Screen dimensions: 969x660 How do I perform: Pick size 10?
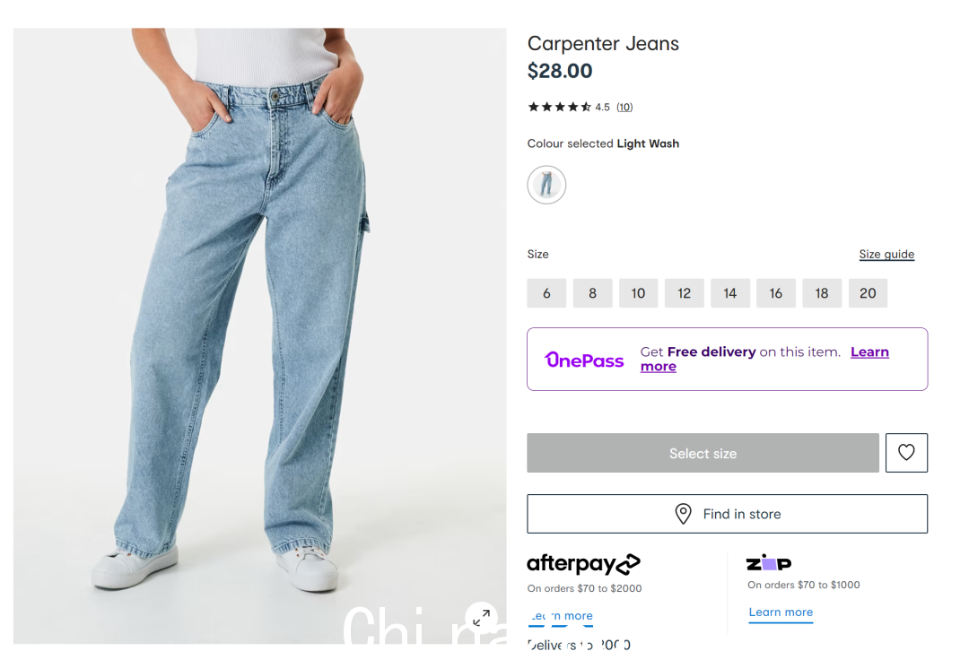click(639, 293)
